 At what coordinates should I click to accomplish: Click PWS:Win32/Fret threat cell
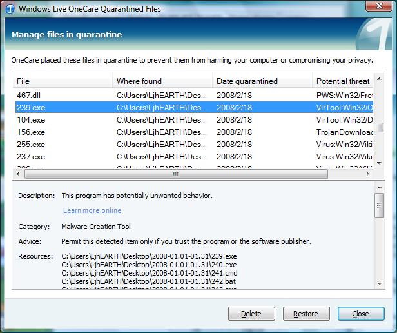(344, 96)
